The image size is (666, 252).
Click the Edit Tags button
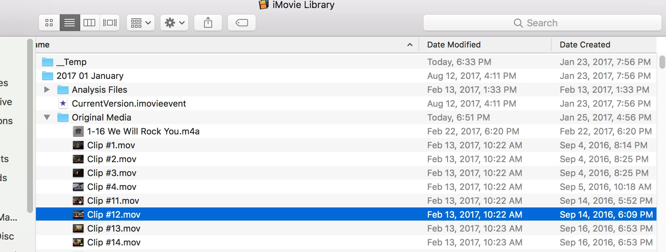click(x=242, y=23)
